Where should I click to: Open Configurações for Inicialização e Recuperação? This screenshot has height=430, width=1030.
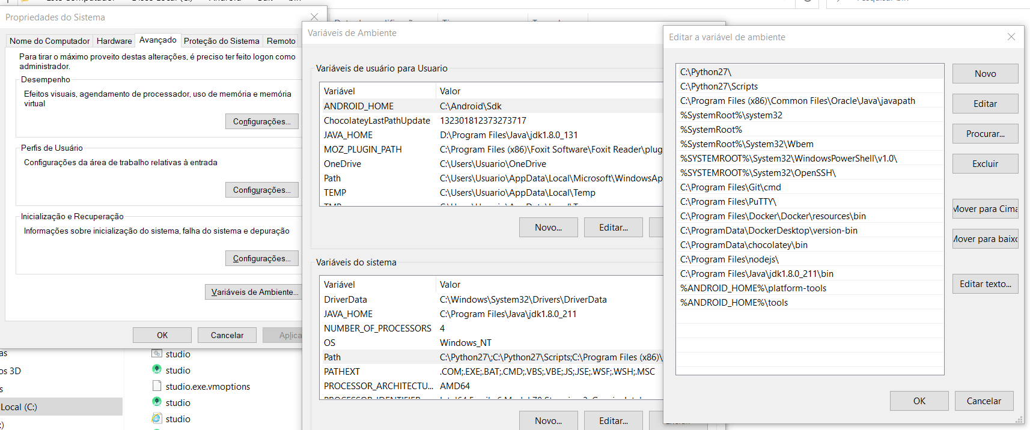pyautogui.click(x=262, y=258)
